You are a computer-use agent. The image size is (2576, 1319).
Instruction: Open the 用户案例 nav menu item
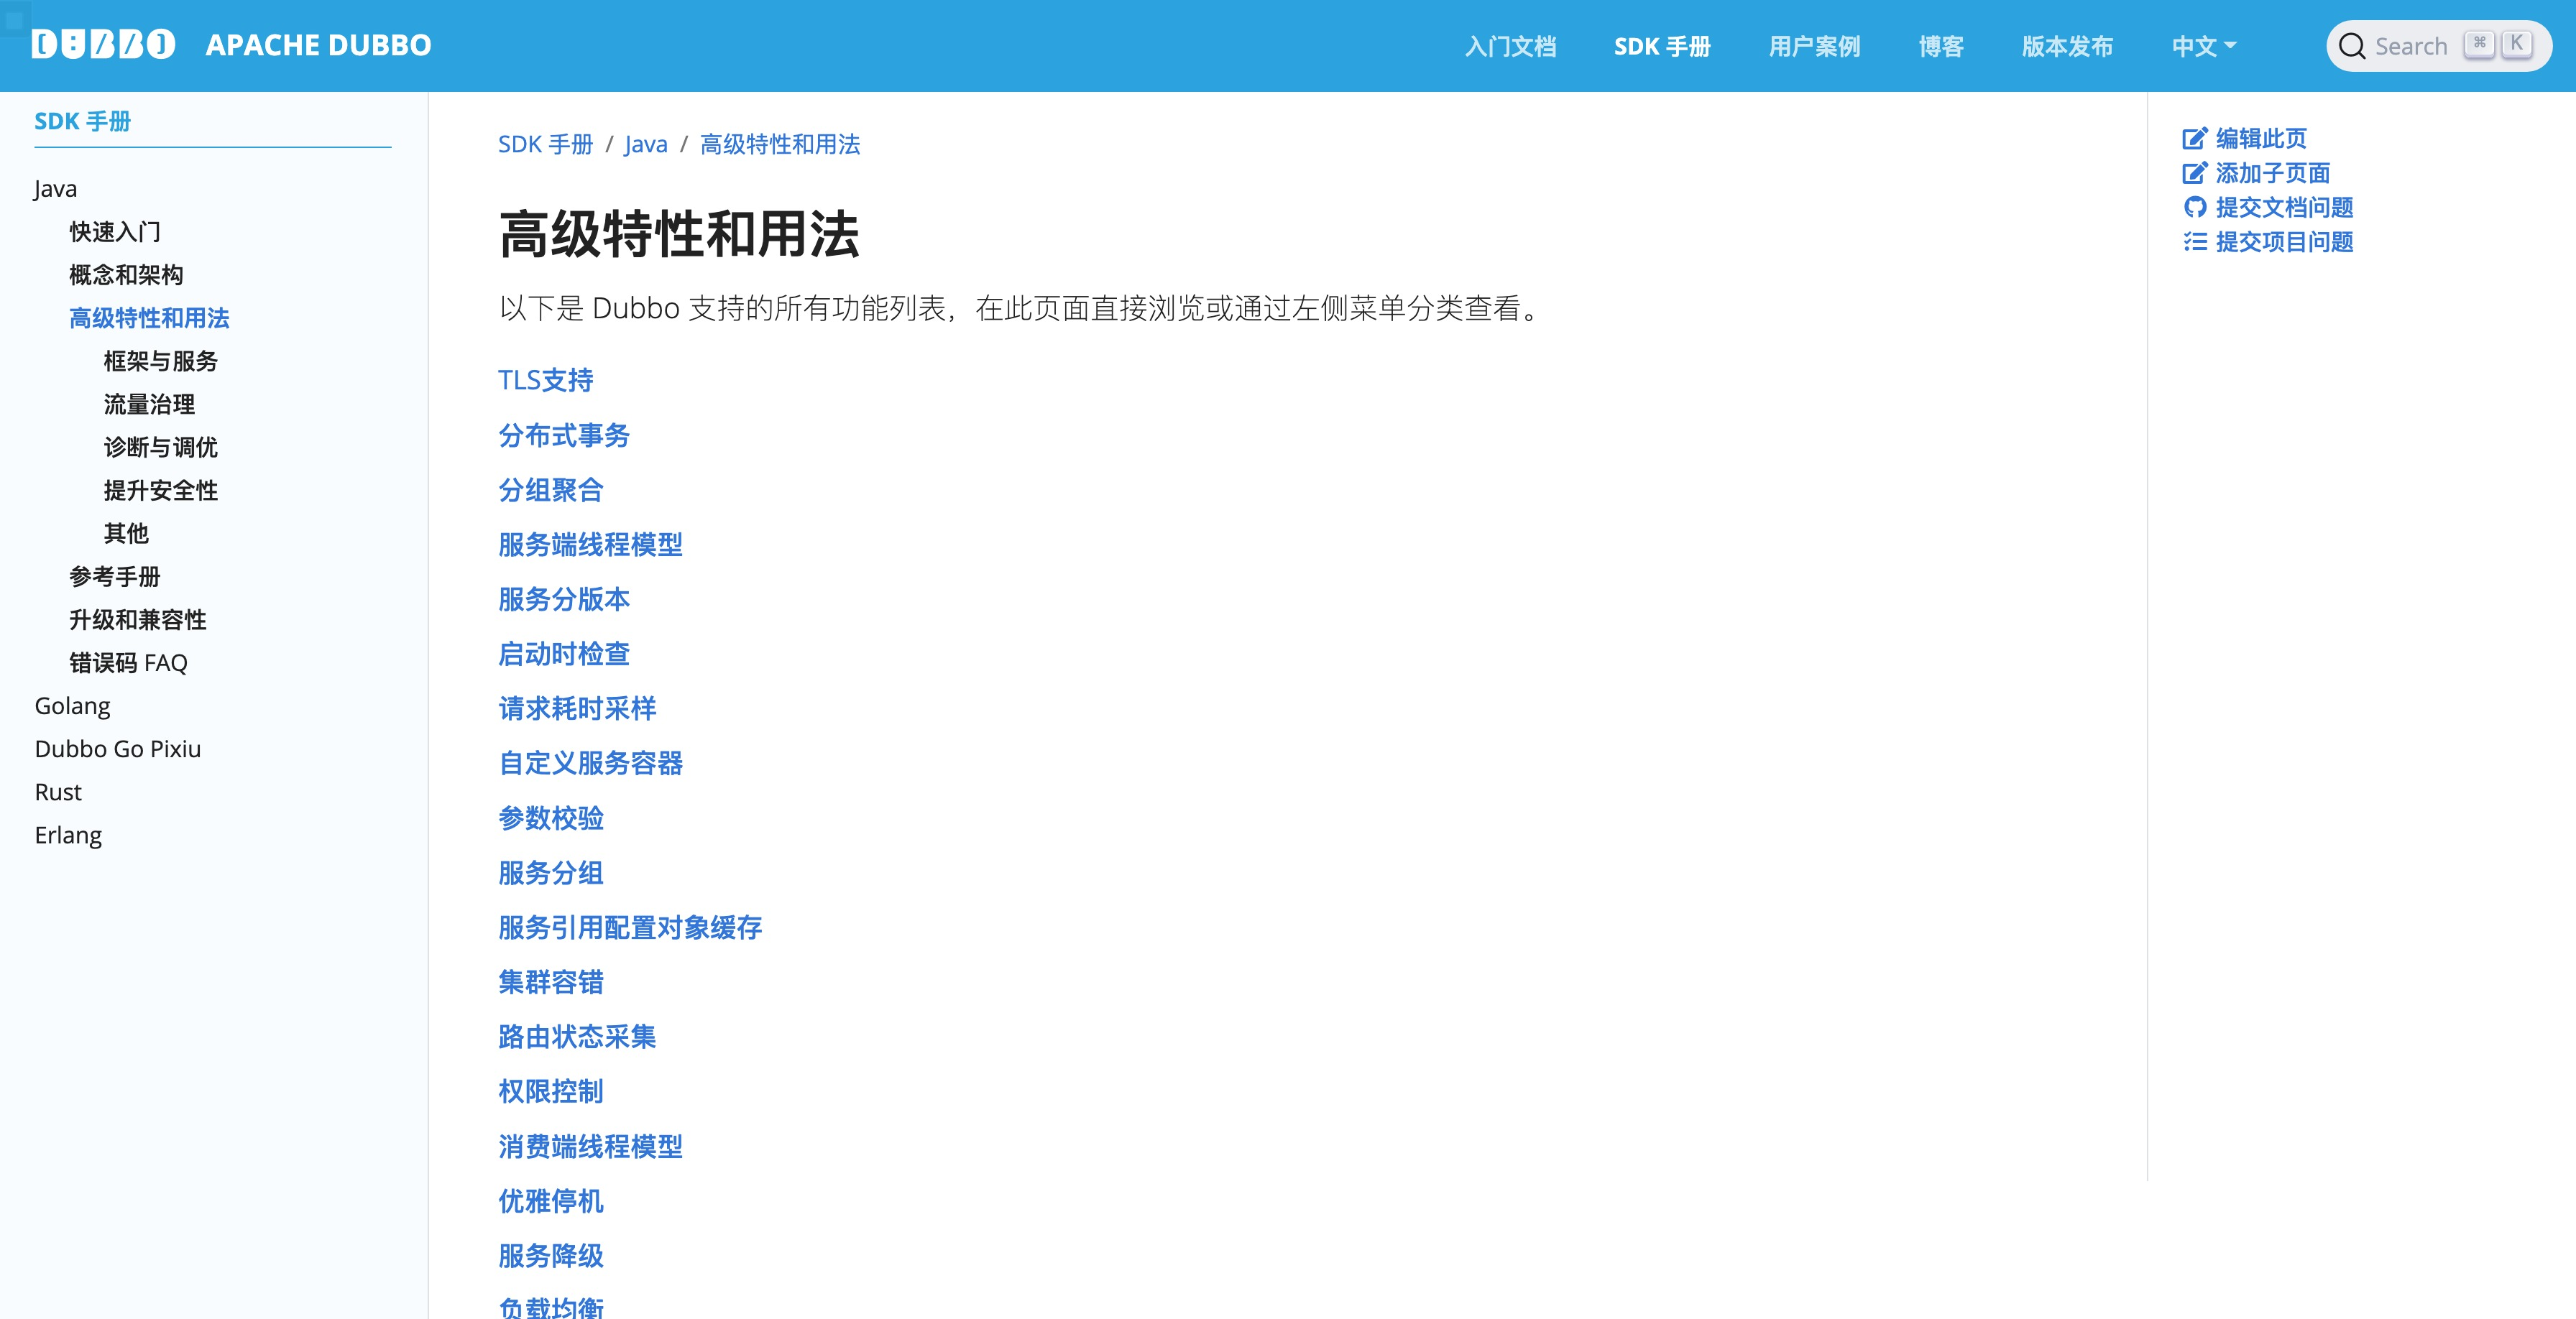pos(1814,47)
